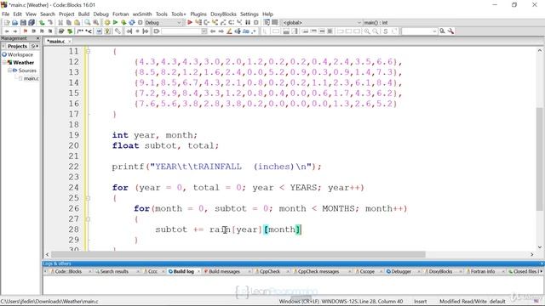
Task: Open the DoxyBlocks menu
Action: click(x=223, y=14)
